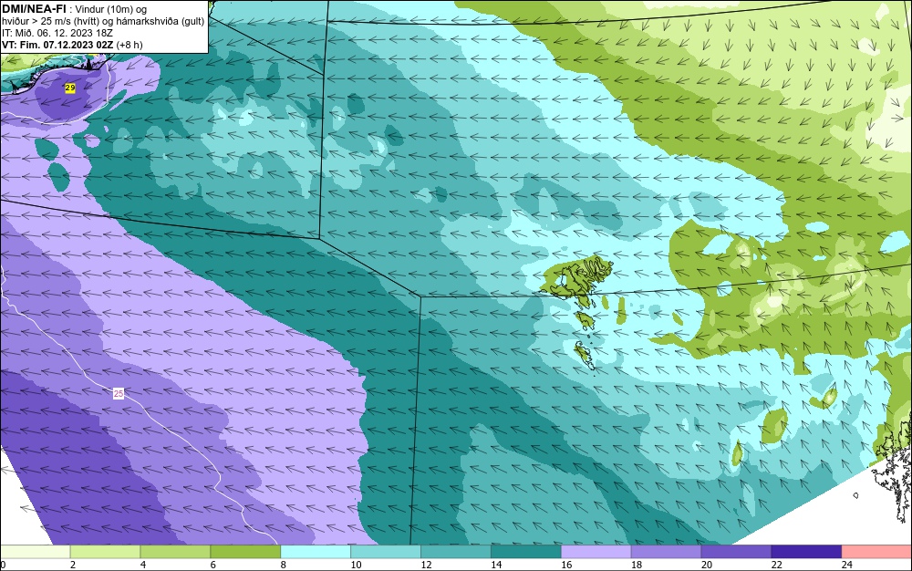Click the 8–10 m/s pale cyan legend swatch

(316, 552)
